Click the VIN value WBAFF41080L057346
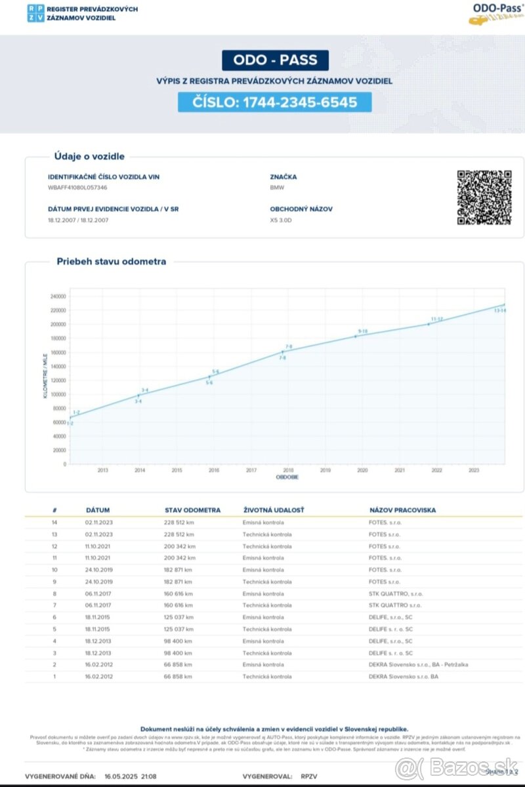This screenshot has width=525, height=787. pos(77,188)
